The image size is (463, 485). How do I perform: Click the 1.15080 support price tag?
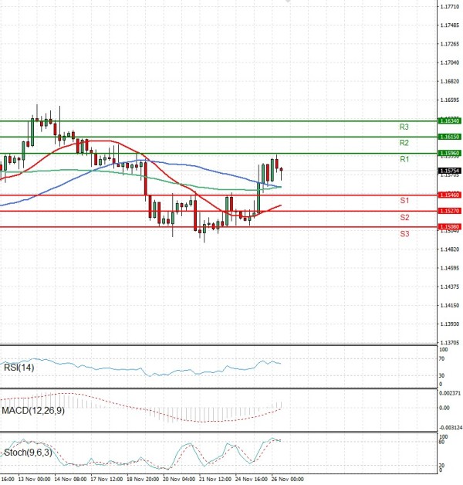[449, 227]
